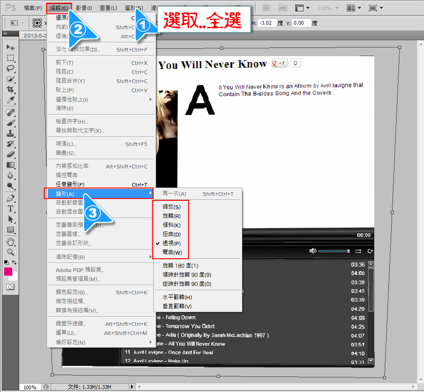Select the Hand tool
Screen dimensions: 424x392
click(10, 242)
